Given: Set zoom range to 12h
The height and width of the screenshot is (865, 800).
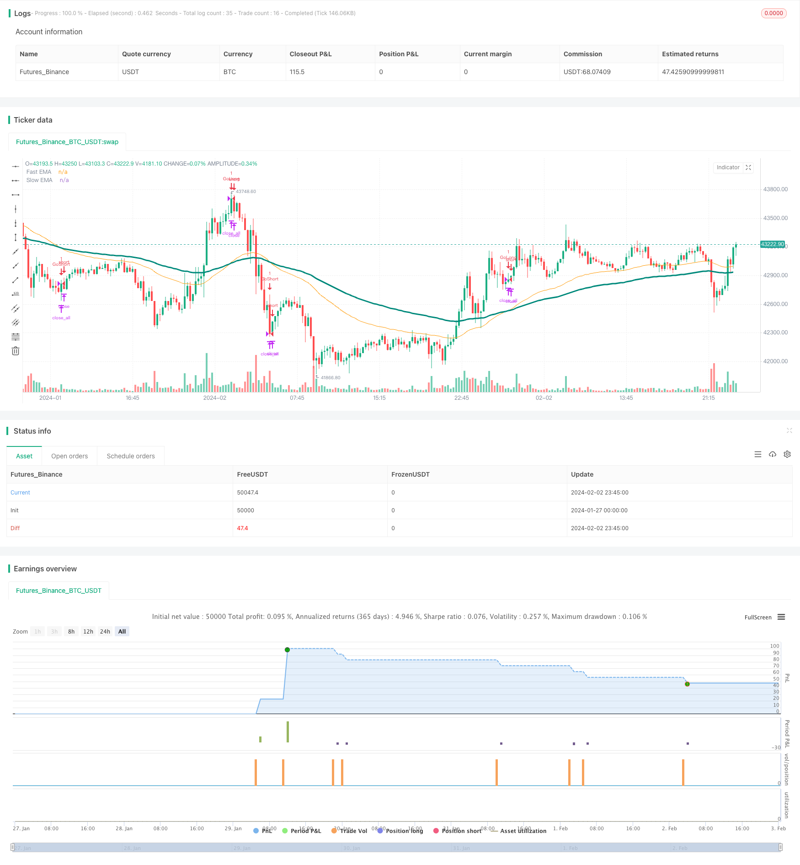Looking at the screenshot, I should (88, 632).
